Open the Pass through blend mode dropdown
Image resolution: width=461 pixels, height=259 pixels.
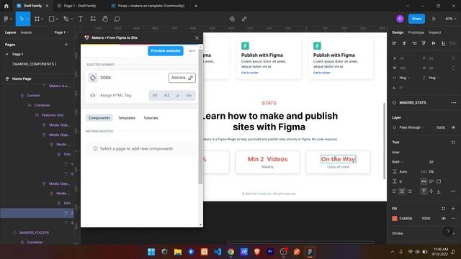[411, 127]
